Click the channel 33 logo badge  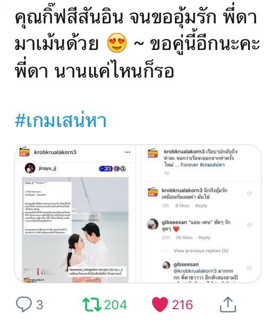click(x=106, y=169)
